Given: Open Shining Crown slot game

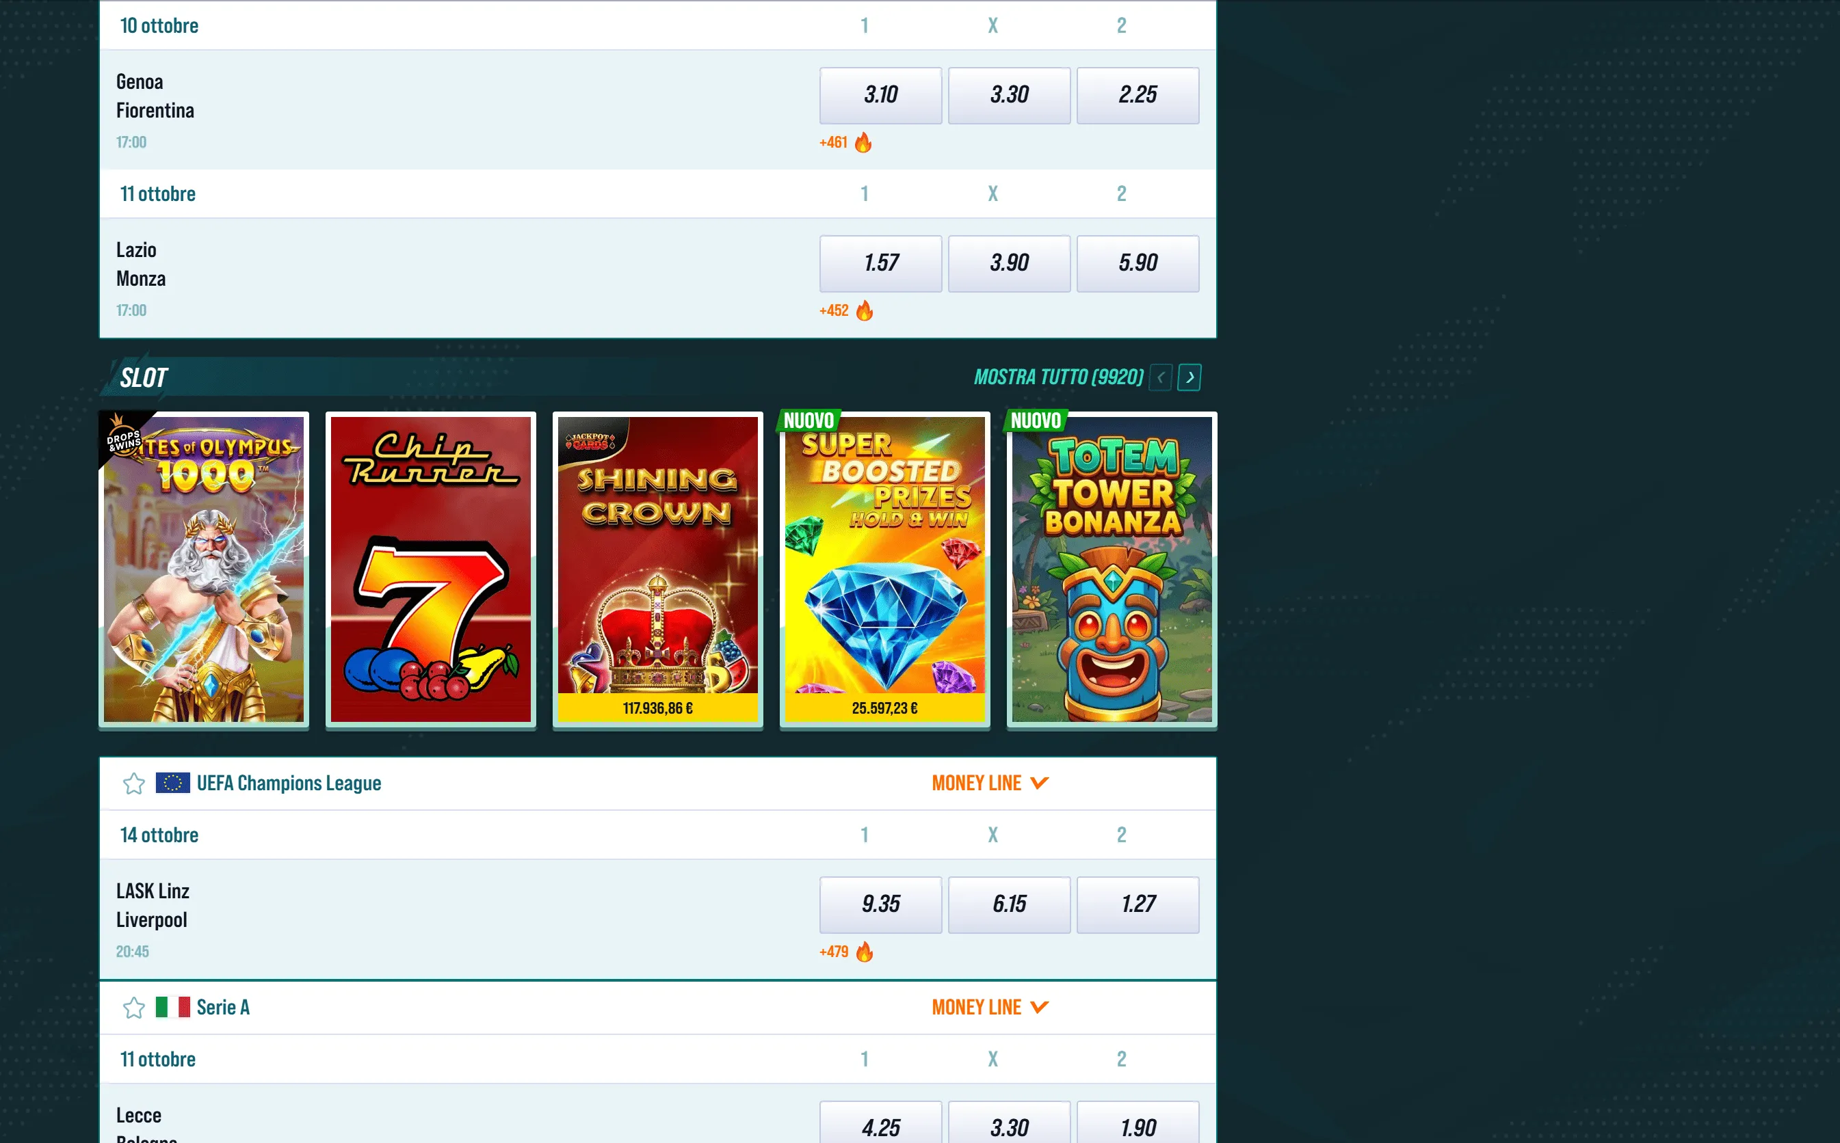Looking at the screenshot, I should tap(658, 570).
